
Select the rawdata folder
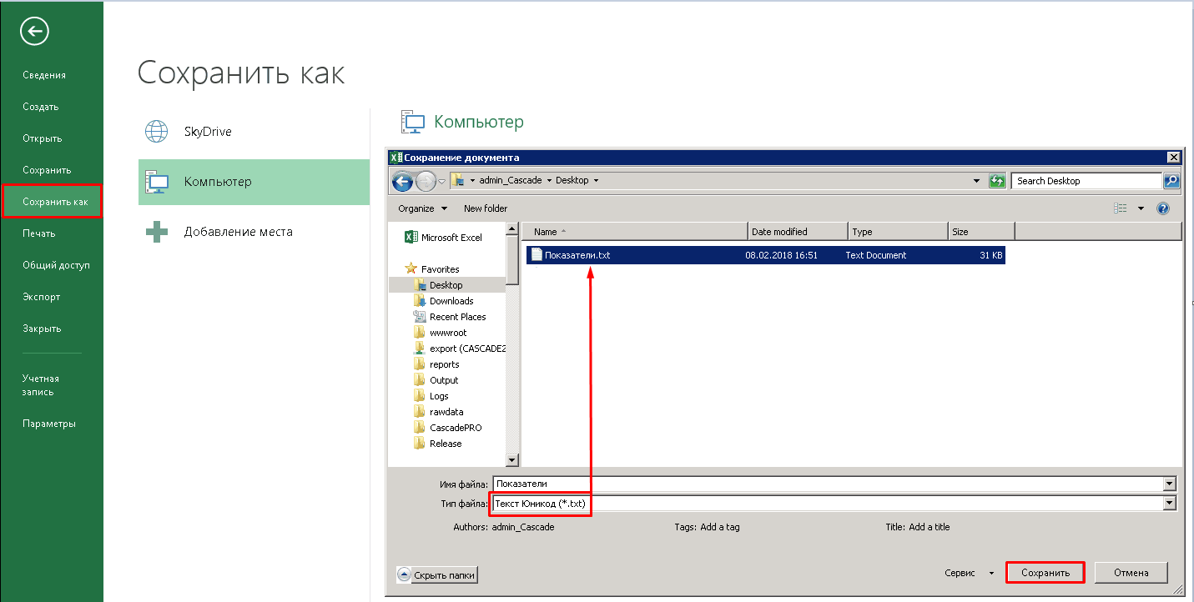tap(438, 412)
